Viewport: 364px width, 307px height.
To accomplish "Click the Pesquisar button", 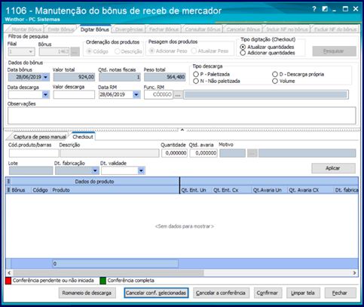I will pyautogui.click(x=334, y=51).
